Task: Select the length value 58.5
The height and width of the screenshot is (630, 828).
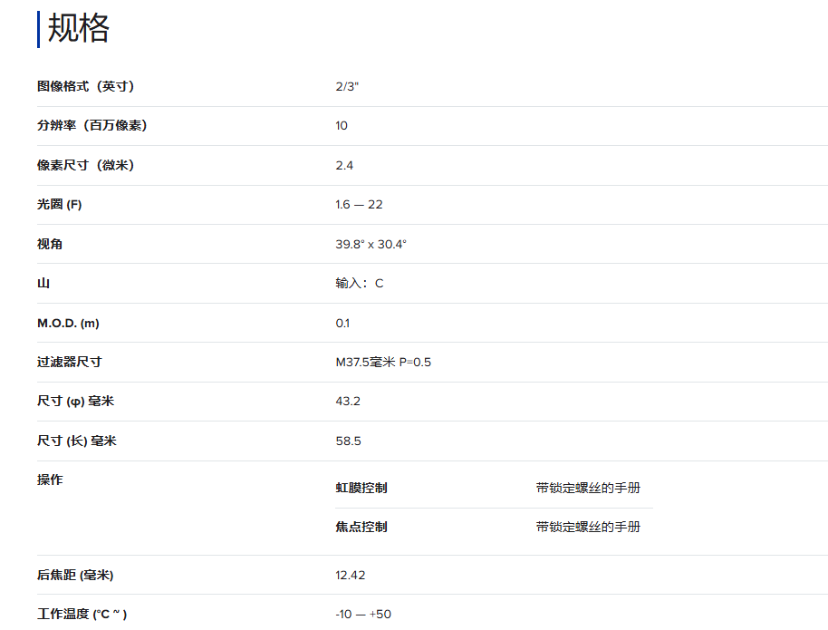Action: (348, 441)
